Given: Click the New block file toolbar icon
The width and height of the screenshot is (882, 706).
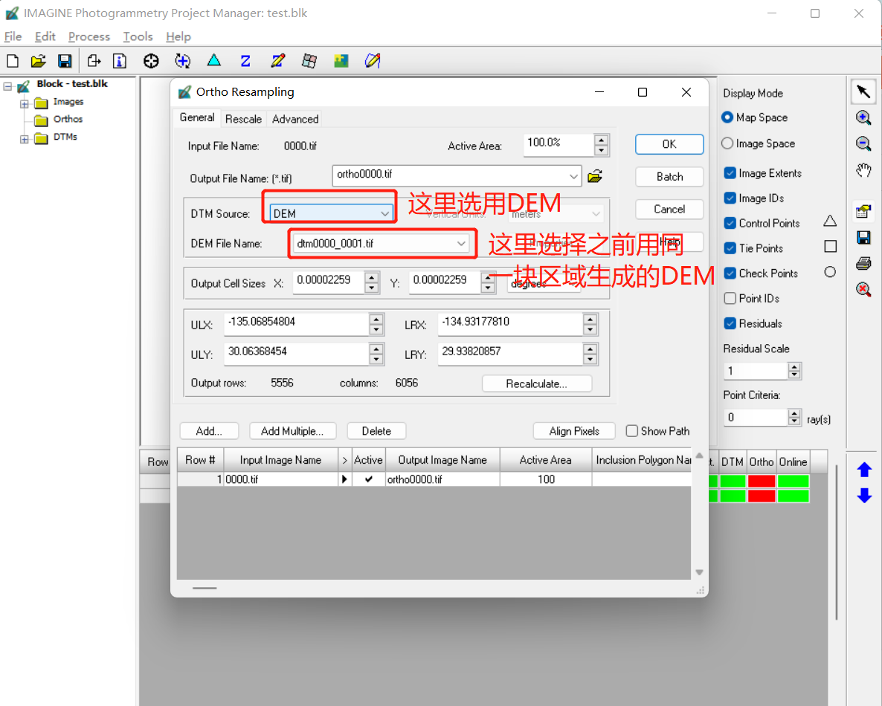Looking at the screenshot, I should (13, 61).
